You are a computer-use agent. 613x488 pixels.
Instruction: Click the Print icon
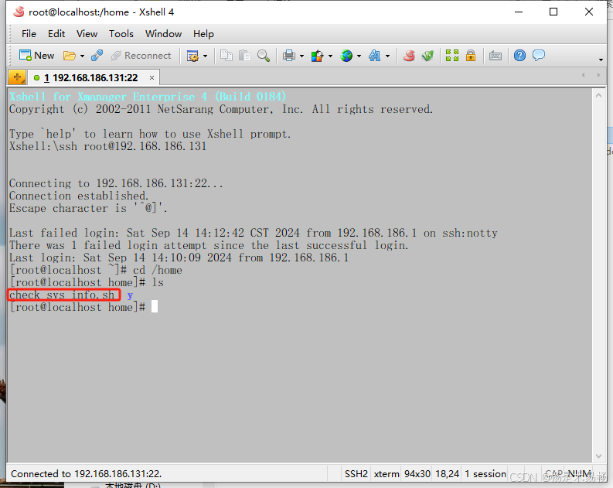coord(289,56)
